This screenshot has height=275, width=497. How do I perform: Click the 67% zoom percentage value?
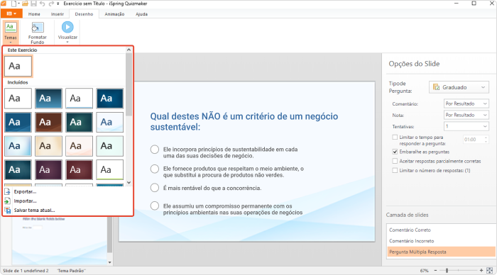pos(424,271)
